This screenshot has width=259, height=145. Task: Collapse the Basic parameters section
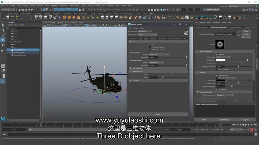(197, 52)
